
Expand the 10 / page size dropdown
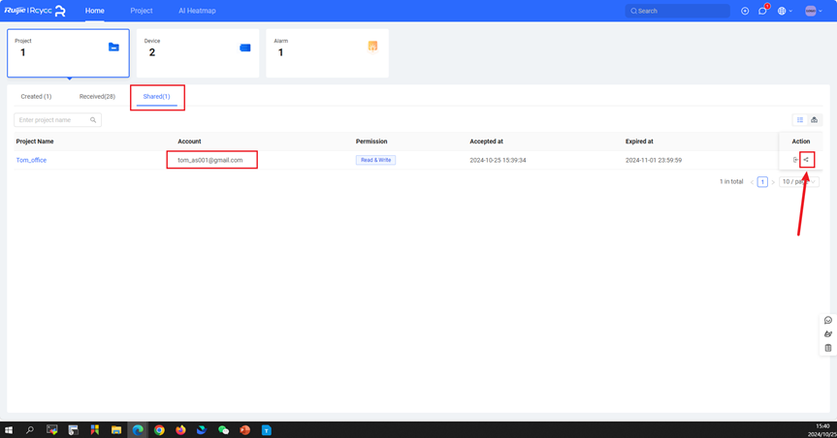point(798,181)
